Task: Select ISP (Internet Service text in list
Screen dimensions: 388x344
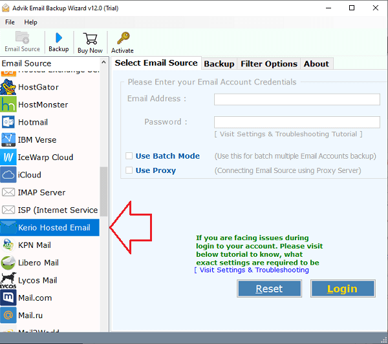Action: (58, 210)
